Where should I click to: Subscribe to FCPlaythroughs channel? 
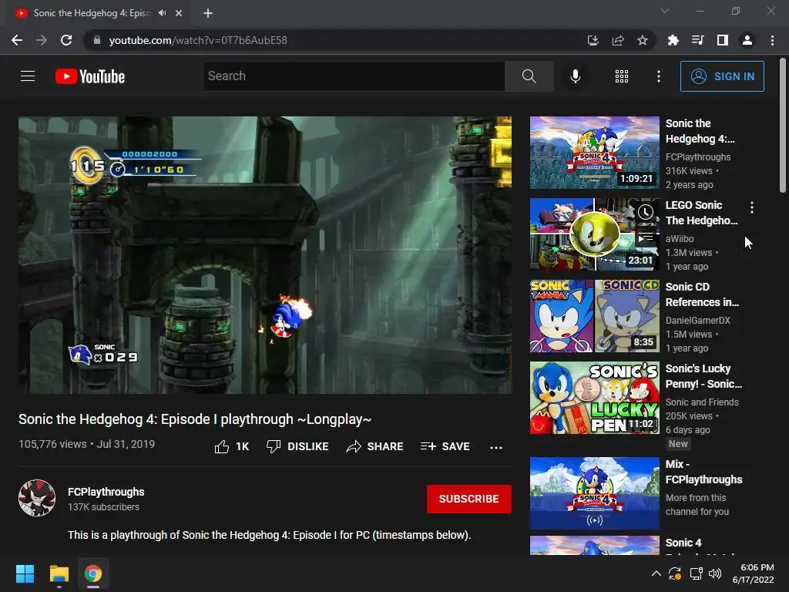coord(469,499)
